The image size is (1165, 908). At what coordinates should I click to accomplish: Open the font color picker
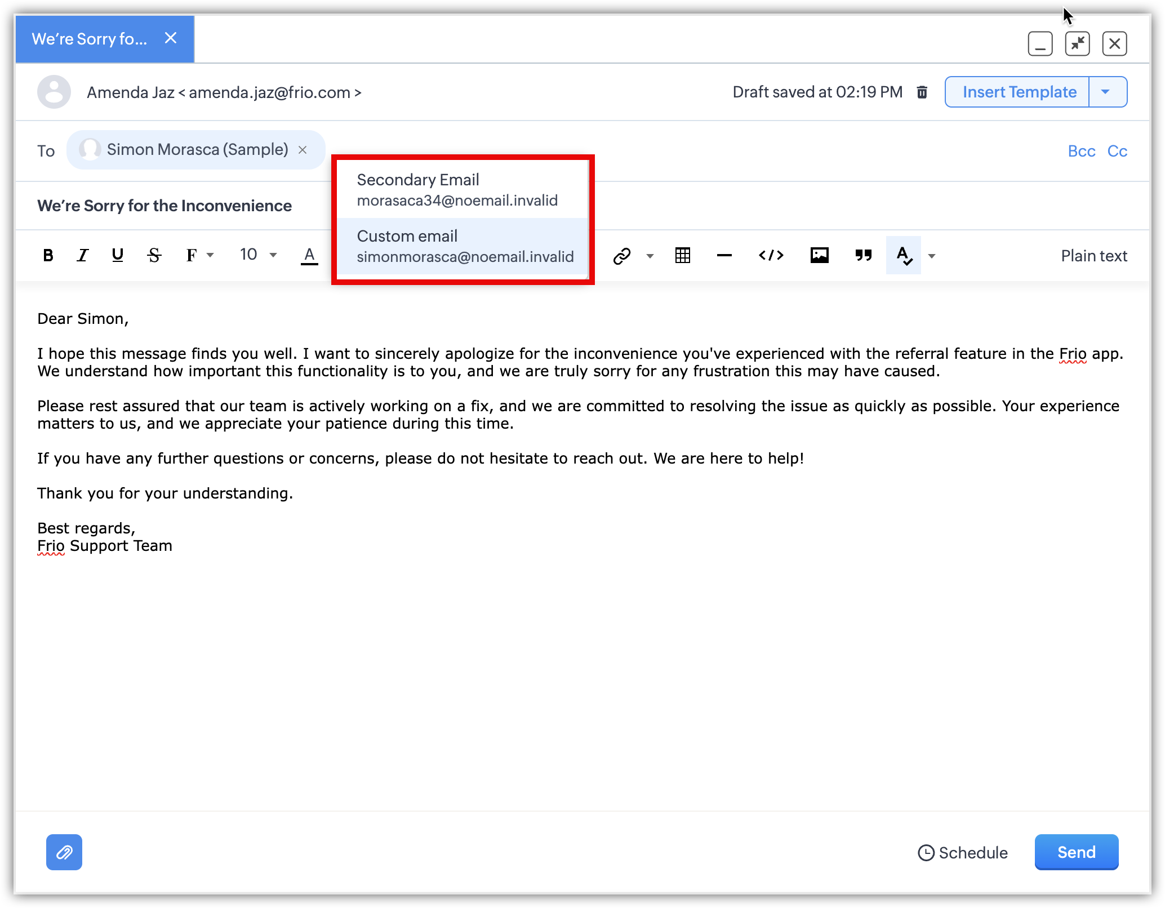coord(309,256)
